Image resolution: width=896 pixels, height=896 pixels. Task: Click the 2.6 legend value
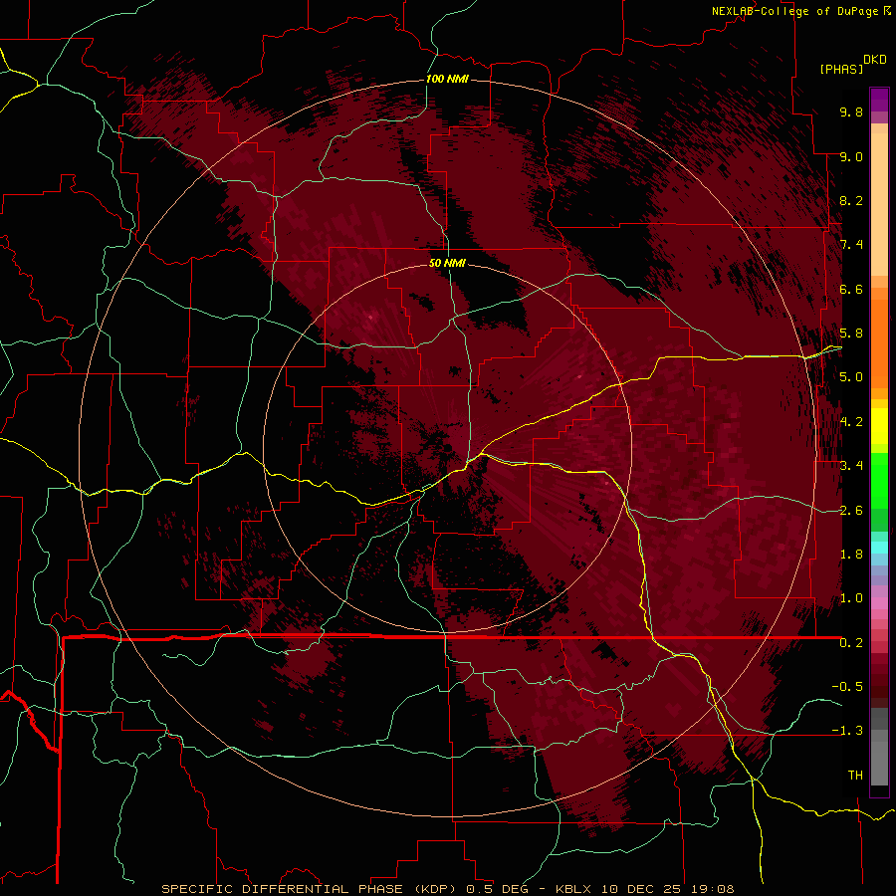(x=851, y=511)
